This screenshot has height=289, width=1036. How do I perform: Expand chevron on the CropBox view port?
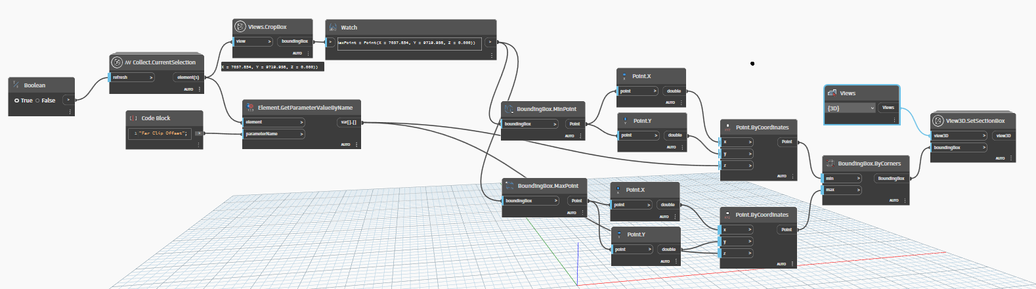(269, 41)
